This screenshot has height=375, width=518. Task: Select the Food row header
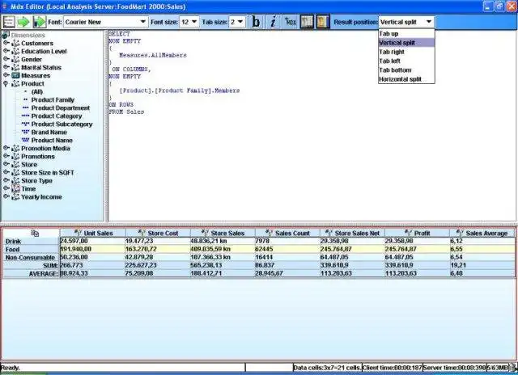(x=31, y=249)
